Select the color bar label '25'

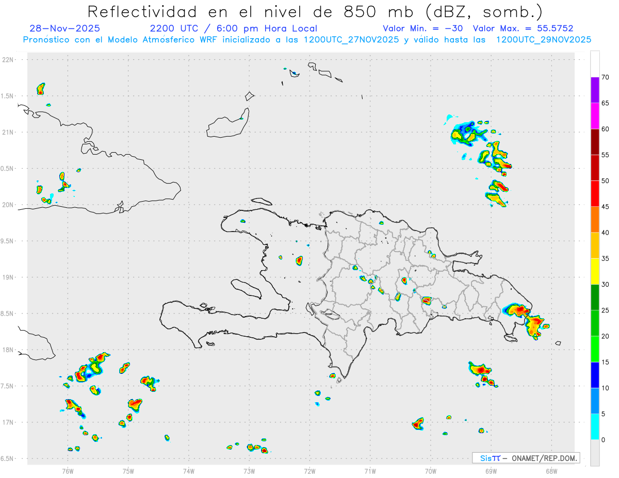pos(606,310)
